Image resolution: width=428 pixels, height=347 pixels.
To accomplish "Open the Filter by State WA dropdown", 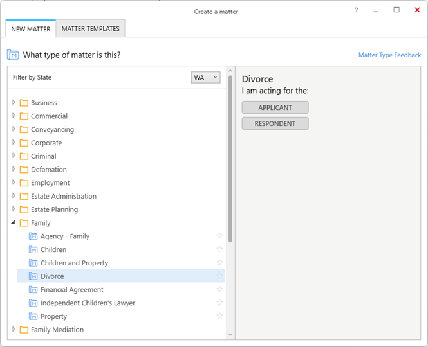I will 205,78.
